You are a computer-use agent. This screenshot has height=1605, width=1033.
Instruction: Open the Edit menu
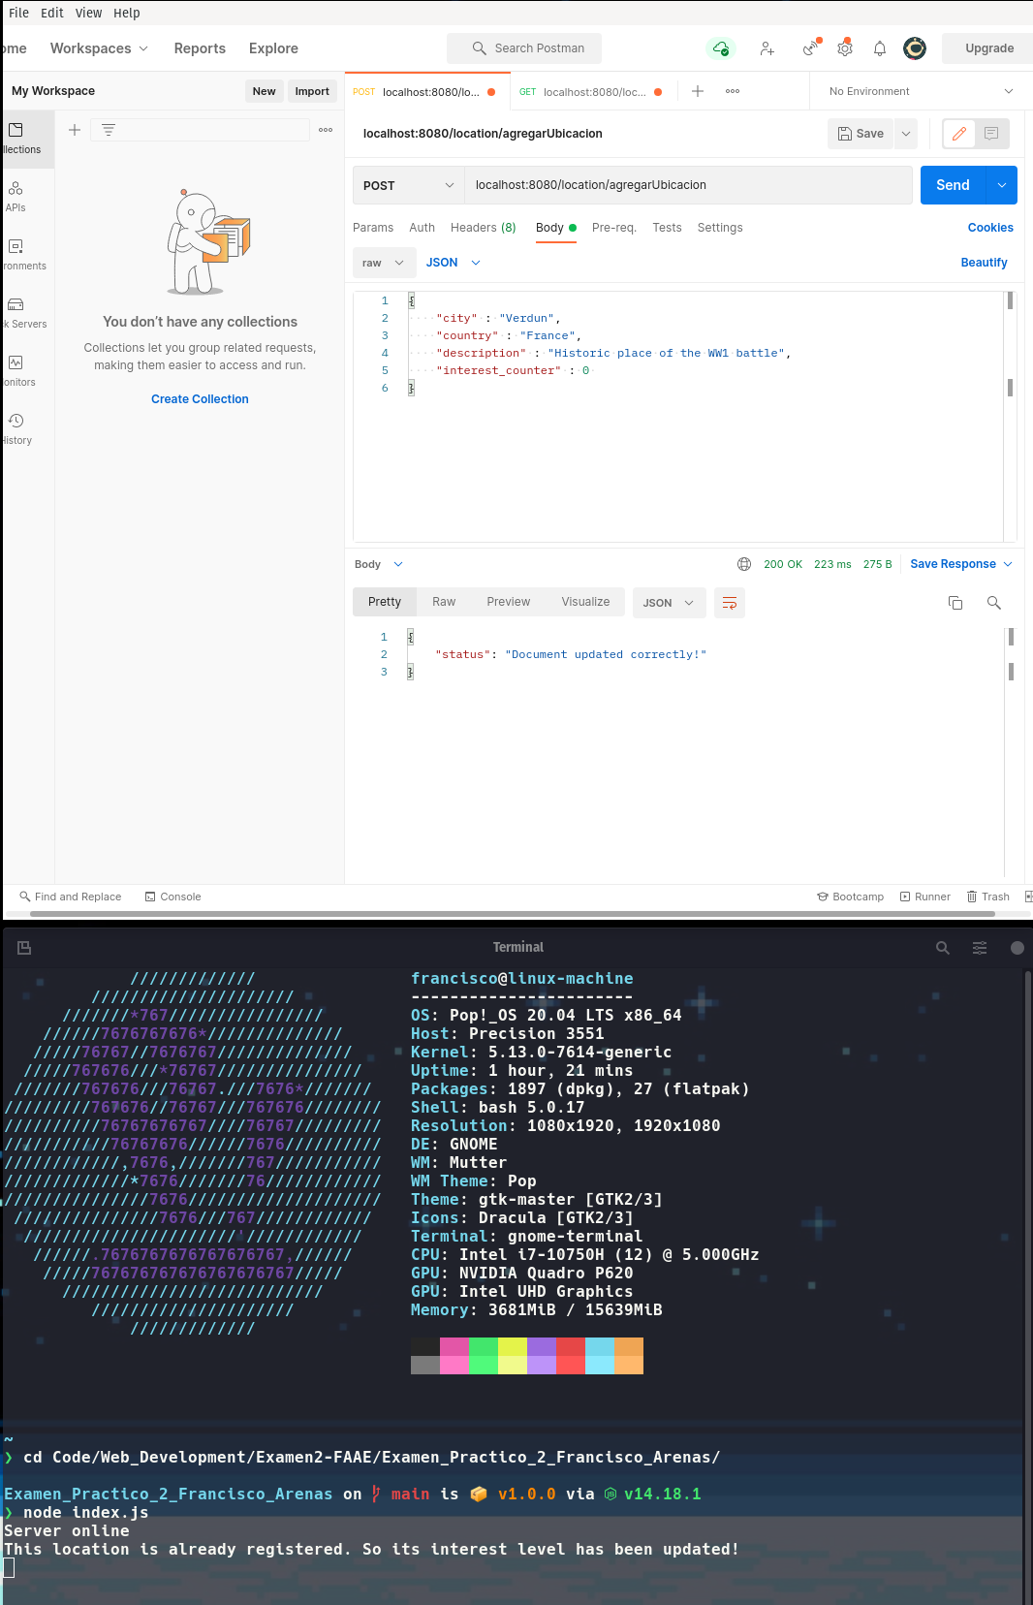(52, 13)
